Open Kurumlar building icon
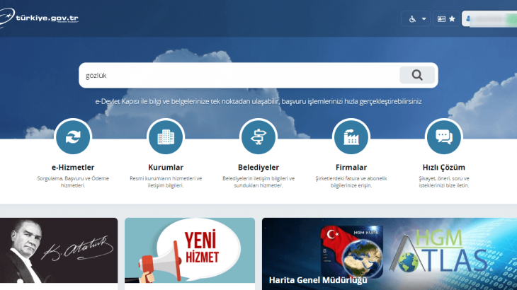 point(166,137)
